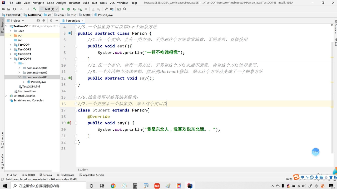Open the Run tool window tab

click(12, 175)
